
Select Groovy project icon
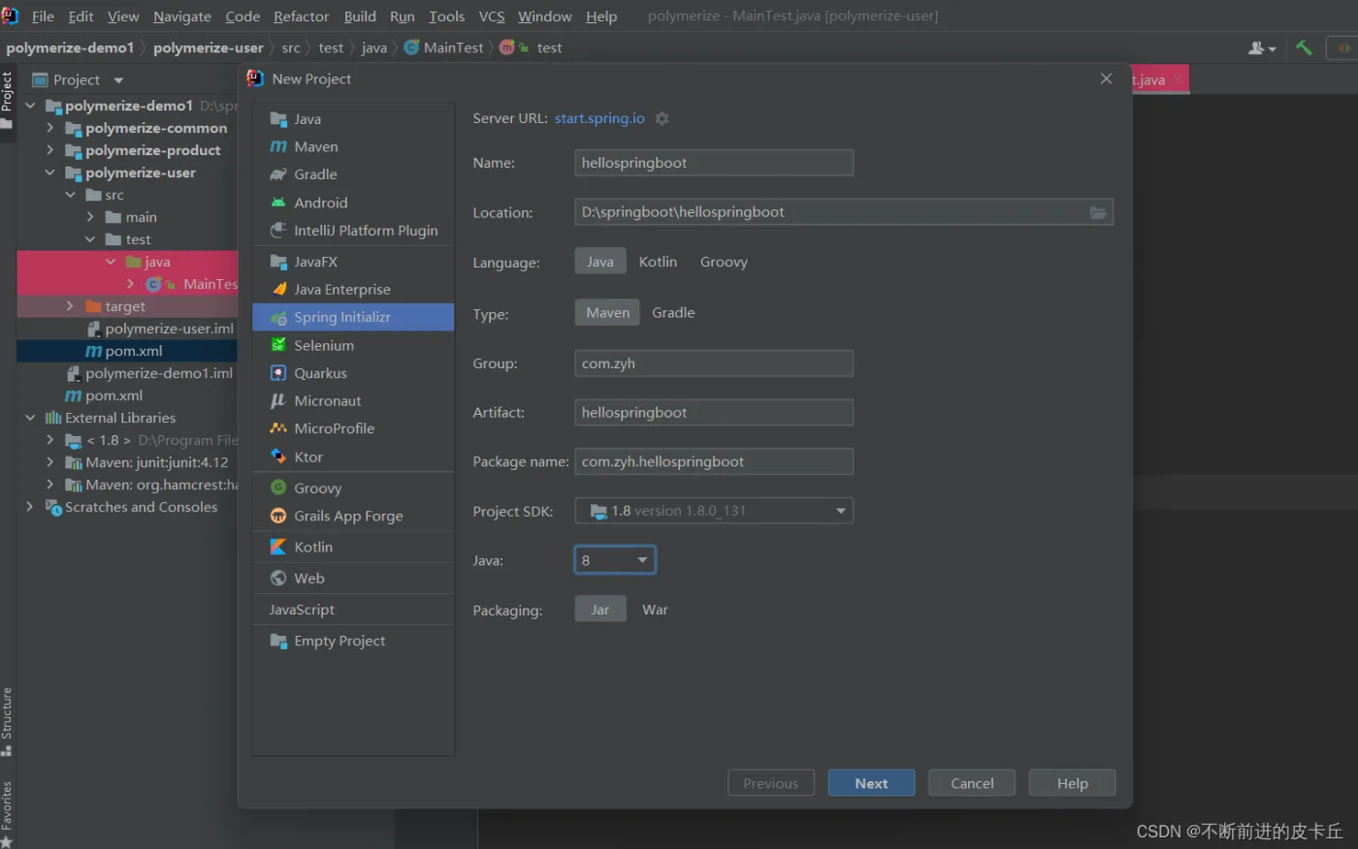click(278, 488)
